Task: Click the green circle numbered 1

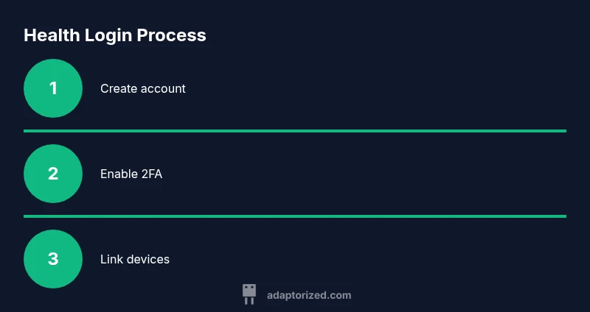Action: pos(53,88)
